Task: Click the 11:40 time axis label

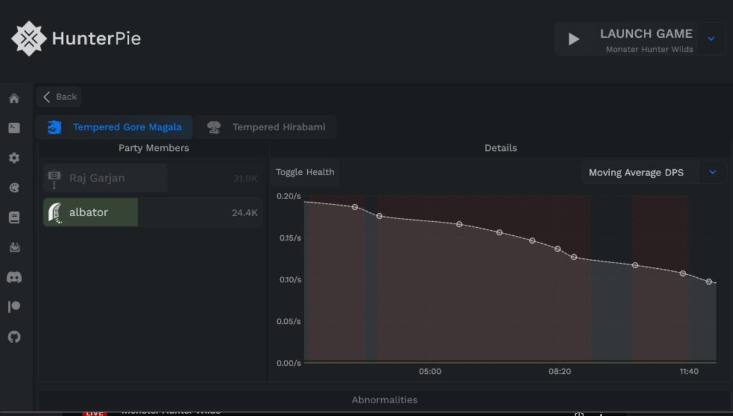Action: (689, 371)
